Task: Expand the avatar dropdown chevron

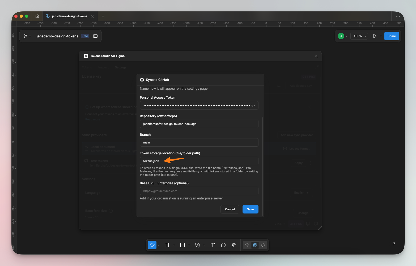Action: 346,36
